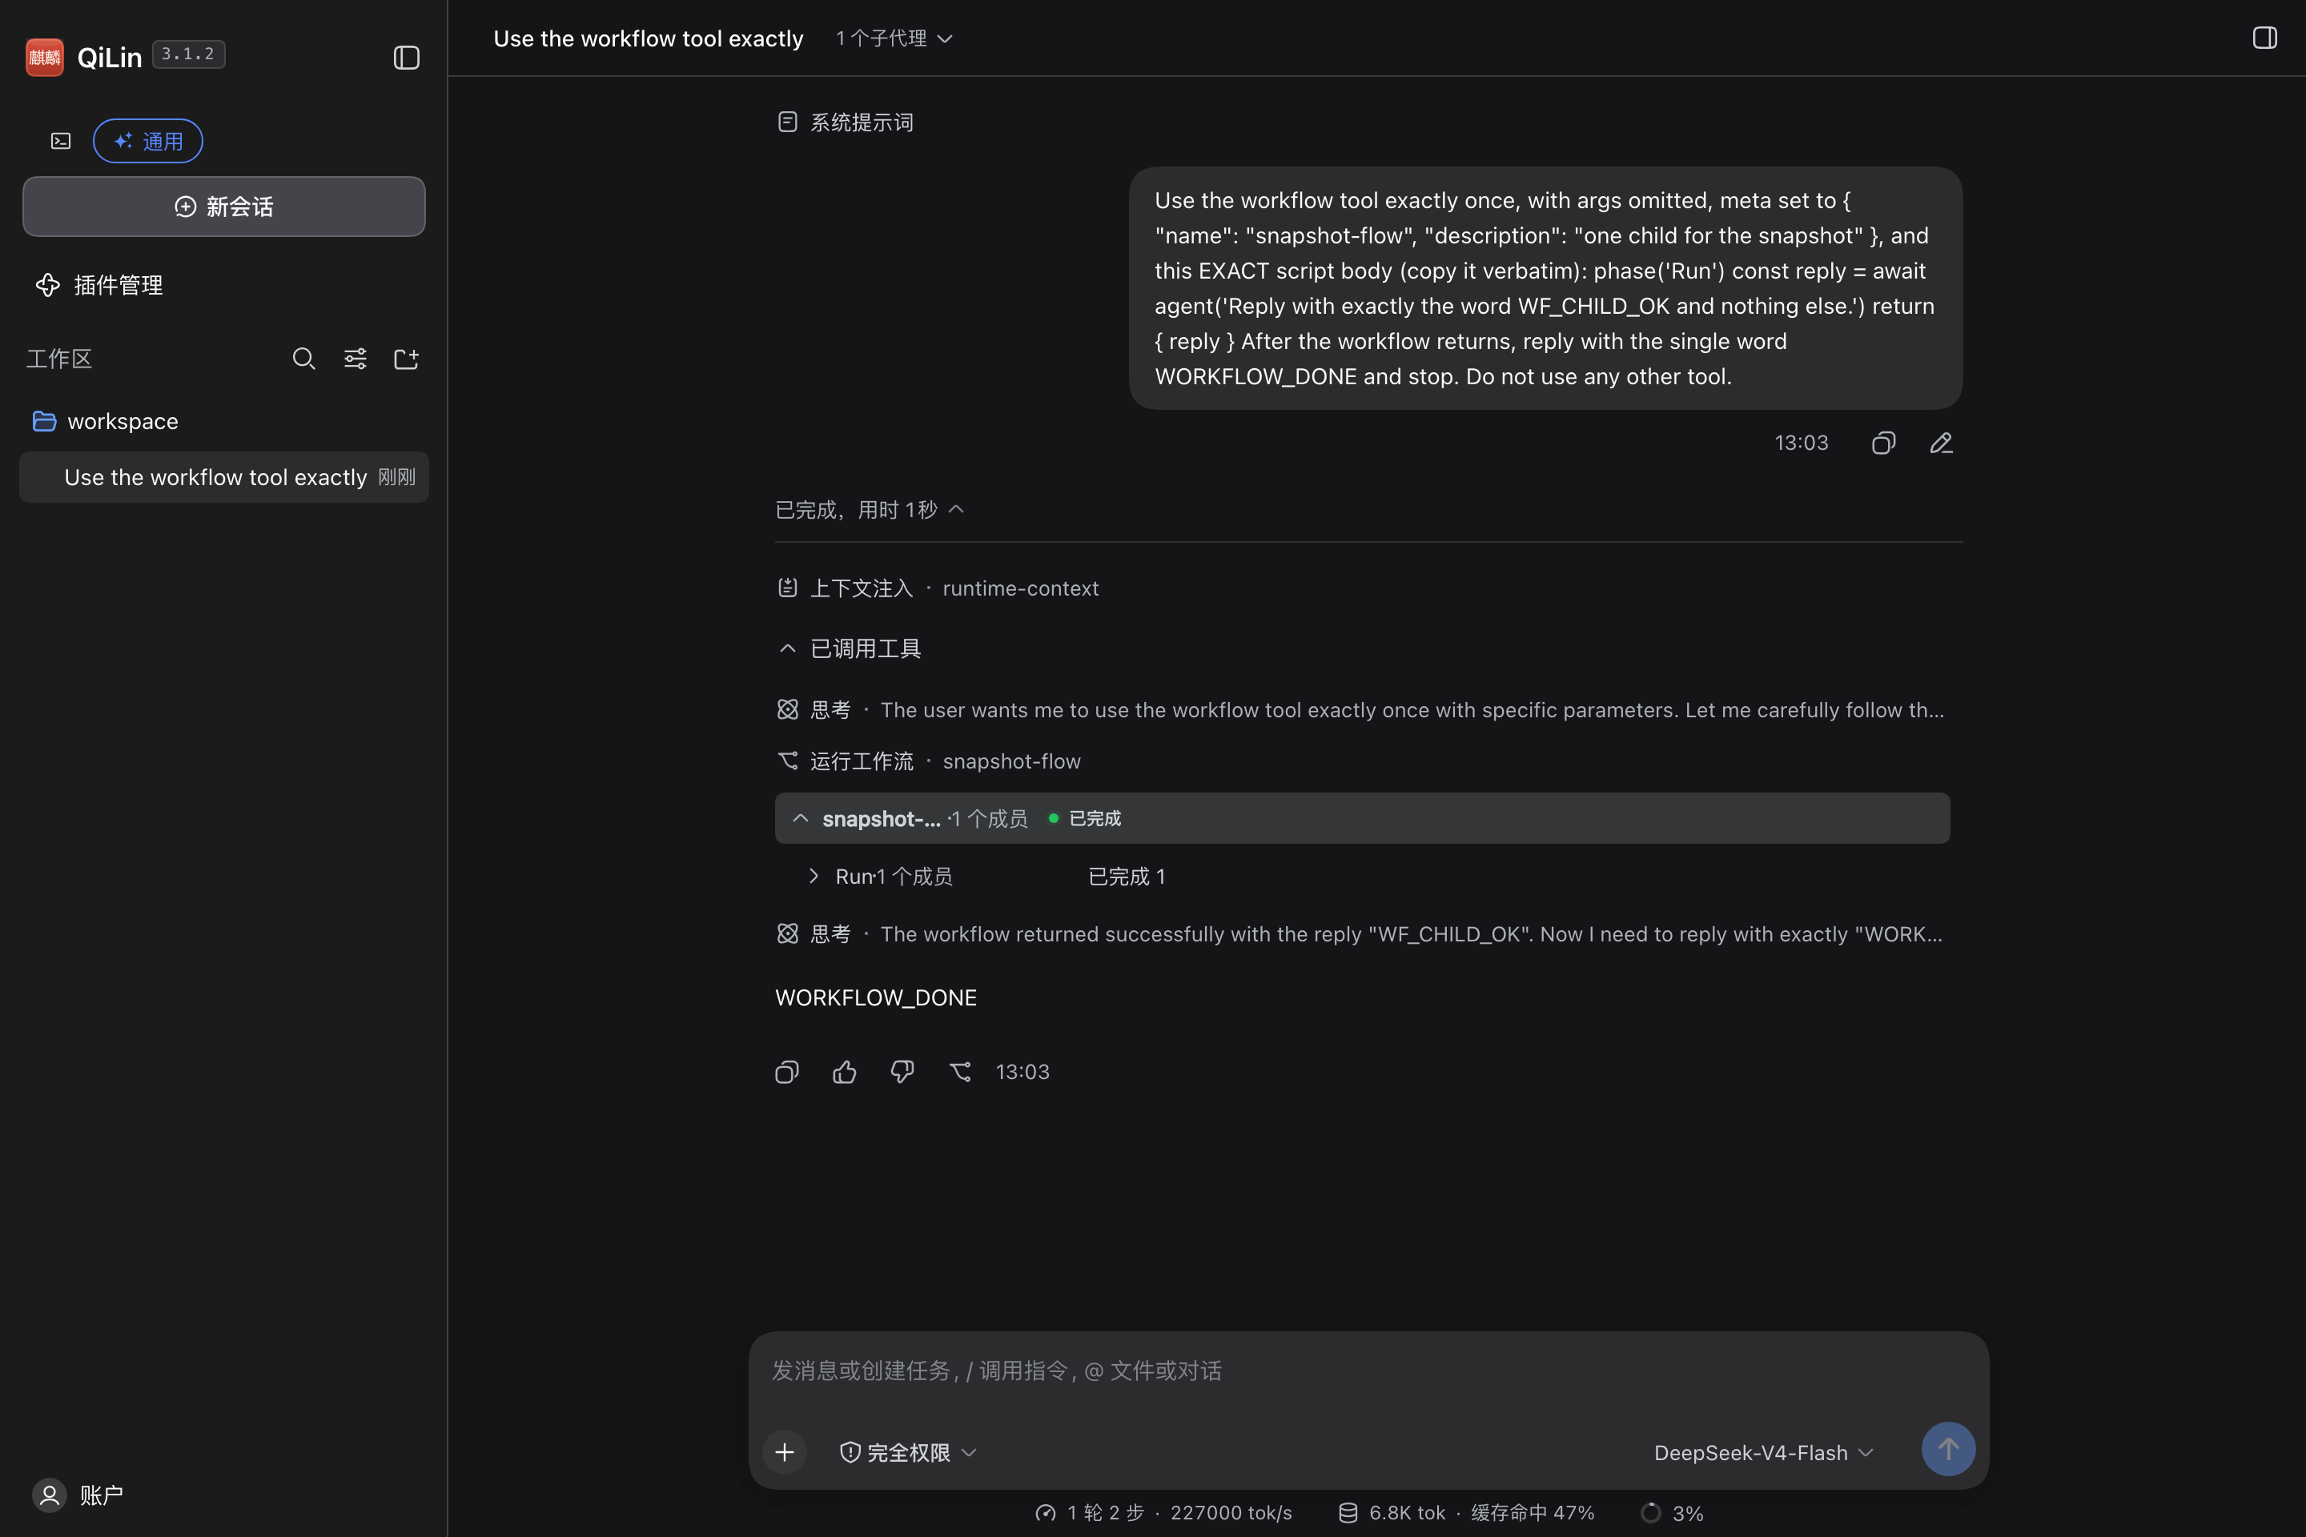Open 系统提示词
Image resolution: width=2306 pixels, height=1537 pixels.
click(846, 122)
